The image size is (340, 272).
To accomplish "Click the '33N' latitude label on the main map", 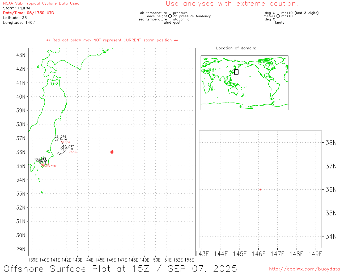I will coord(21,194).
